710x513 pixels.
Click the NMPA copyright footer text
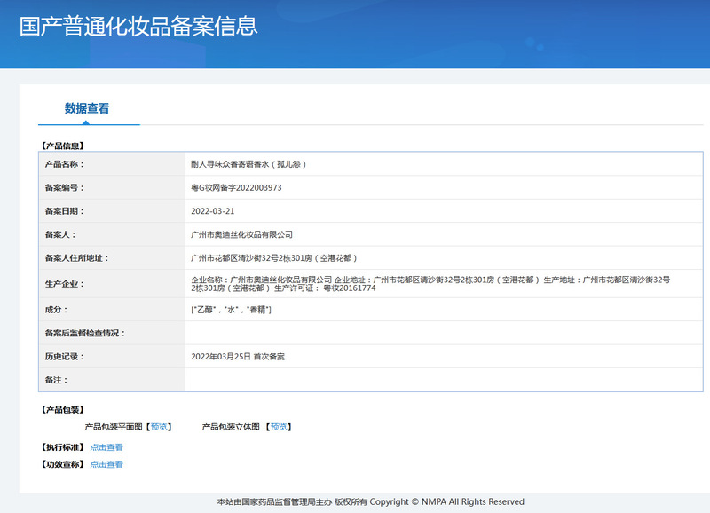pyautogui.click(x=370, y=501)
